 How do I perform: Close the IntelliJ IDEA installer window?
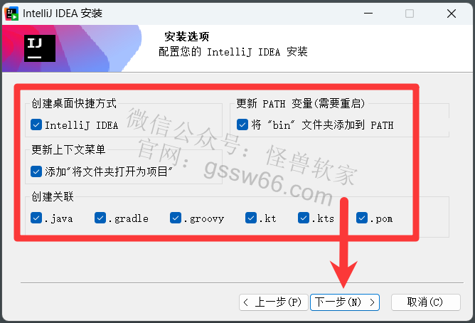[452, 14]
